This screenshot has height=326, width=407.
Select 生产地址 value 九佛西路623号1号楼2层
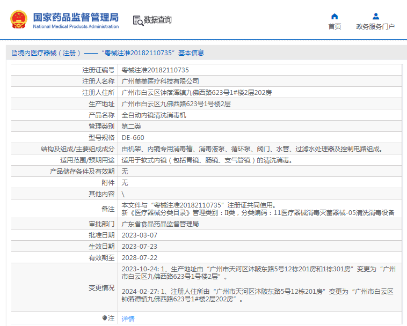[x=176, y=104]
